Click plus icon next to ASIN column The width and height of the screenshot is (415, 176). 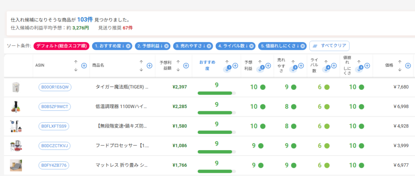[x=84, y=66]
